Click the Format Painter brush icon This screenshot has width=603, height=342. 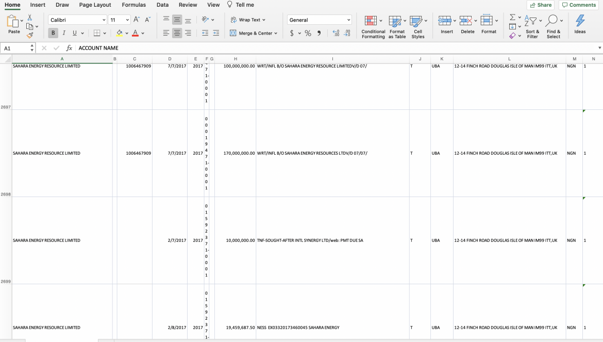(29, 35)
